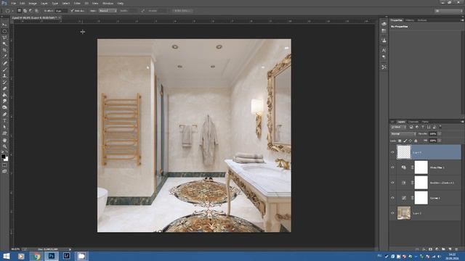This screenshot has width=465, height=261.
Task: Select the Quick Selection tool
Action: click(x=4, y=43)
